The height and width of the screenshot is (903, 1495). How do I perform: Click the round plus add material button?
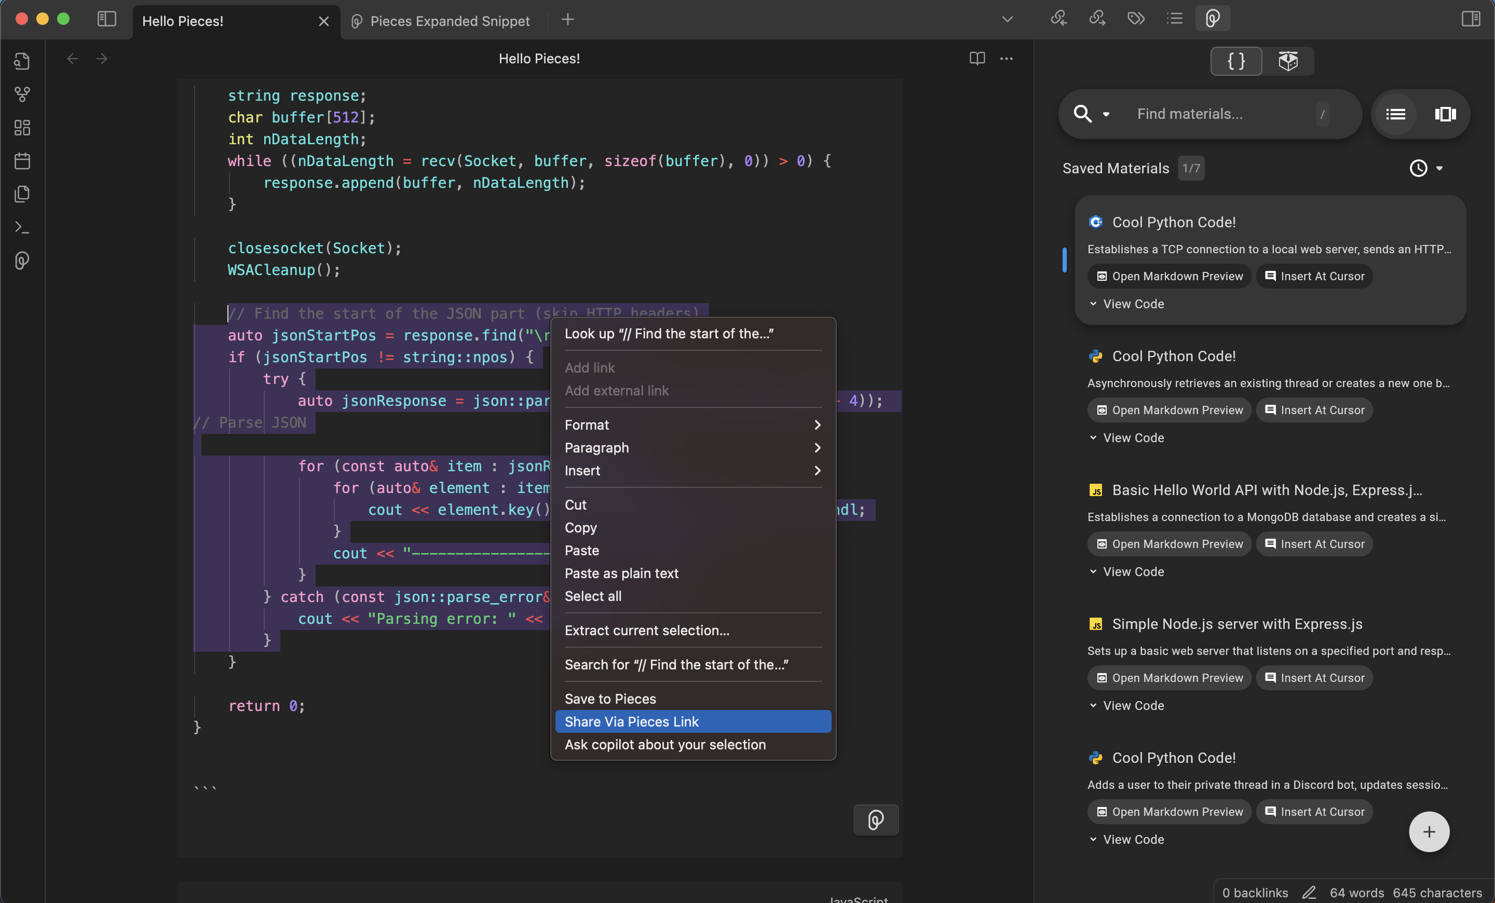(1429, 831)
